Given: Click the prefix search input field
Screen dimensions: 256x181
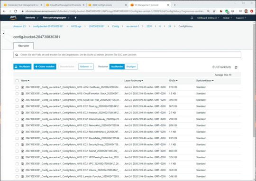Looking at the screenshot, I should (x=127, y=55).
